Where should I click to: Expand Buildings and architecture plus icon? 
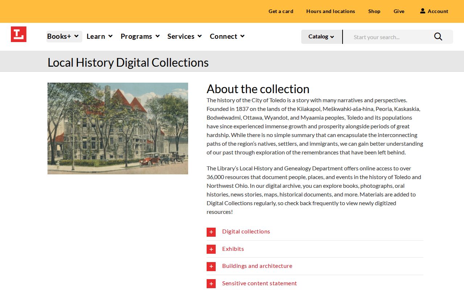tap(211, 266)
